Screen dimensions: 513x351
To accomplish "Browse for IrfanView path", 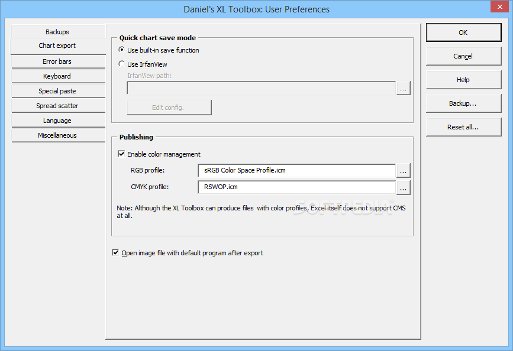I will tap(403, 88).
